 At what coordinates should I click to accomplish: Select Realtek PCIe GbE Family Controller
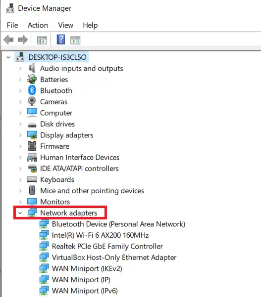click(107, 246)
